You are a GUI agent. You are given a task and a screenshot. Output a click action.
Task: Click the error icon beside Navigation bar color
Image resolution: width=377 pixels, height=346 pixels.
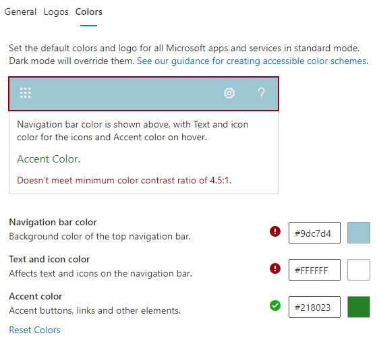[x=275, y=231]
